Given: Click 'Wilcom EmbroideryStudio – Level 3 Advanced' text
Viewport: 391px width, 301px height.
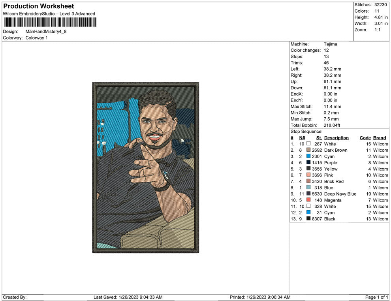Looking at the screenshot, I should coord(49,14).
